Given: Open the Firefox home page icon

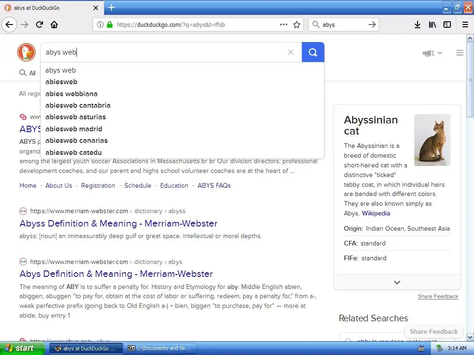Looking at the screenshot, I should tap(54, 24).
